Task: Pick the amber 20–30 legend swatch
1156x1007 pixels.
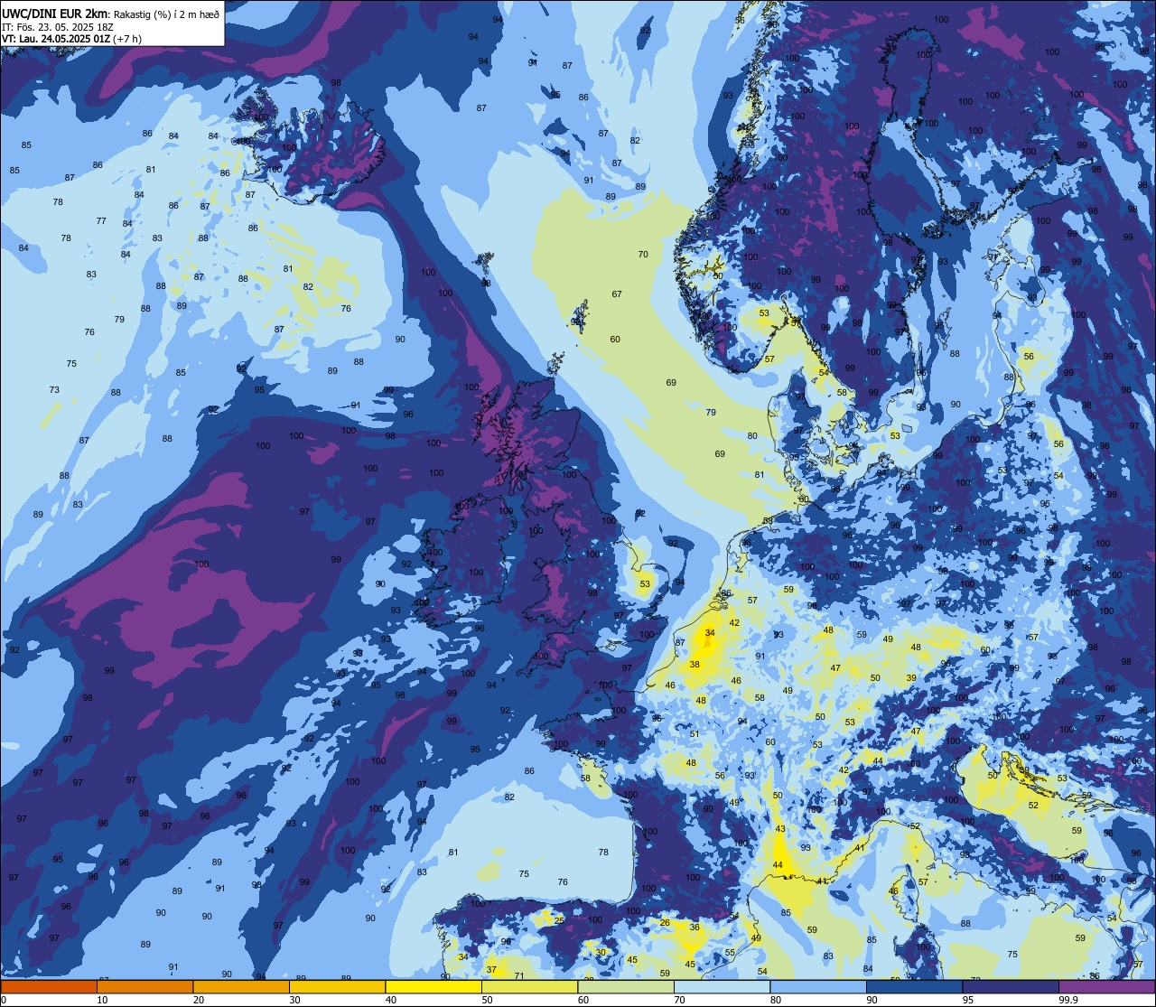Action: (241, 986)
